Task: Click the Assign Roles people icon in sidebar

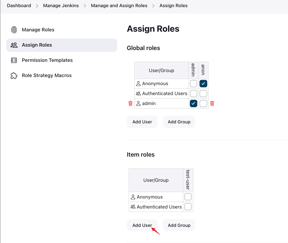Action: click(x=14, y=45)
